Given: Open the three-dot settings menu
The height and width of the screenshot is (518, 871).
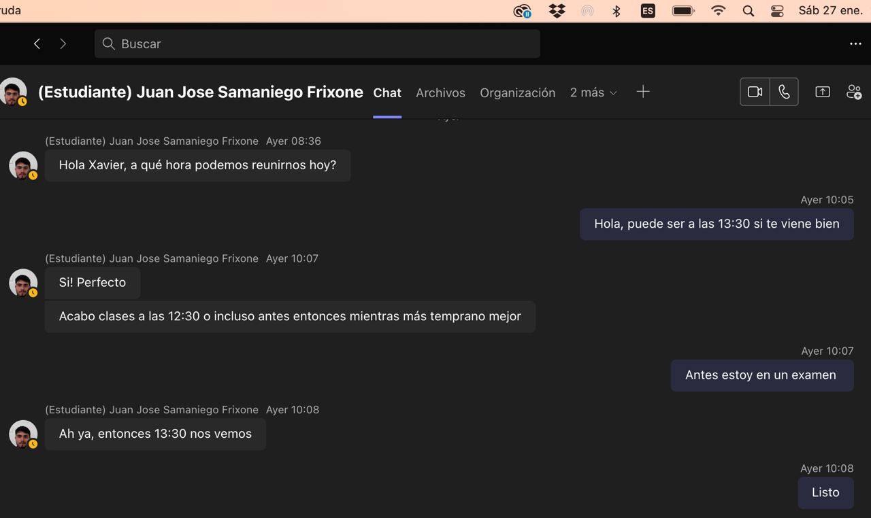Looking at the screenshot, I should point(855,44).
